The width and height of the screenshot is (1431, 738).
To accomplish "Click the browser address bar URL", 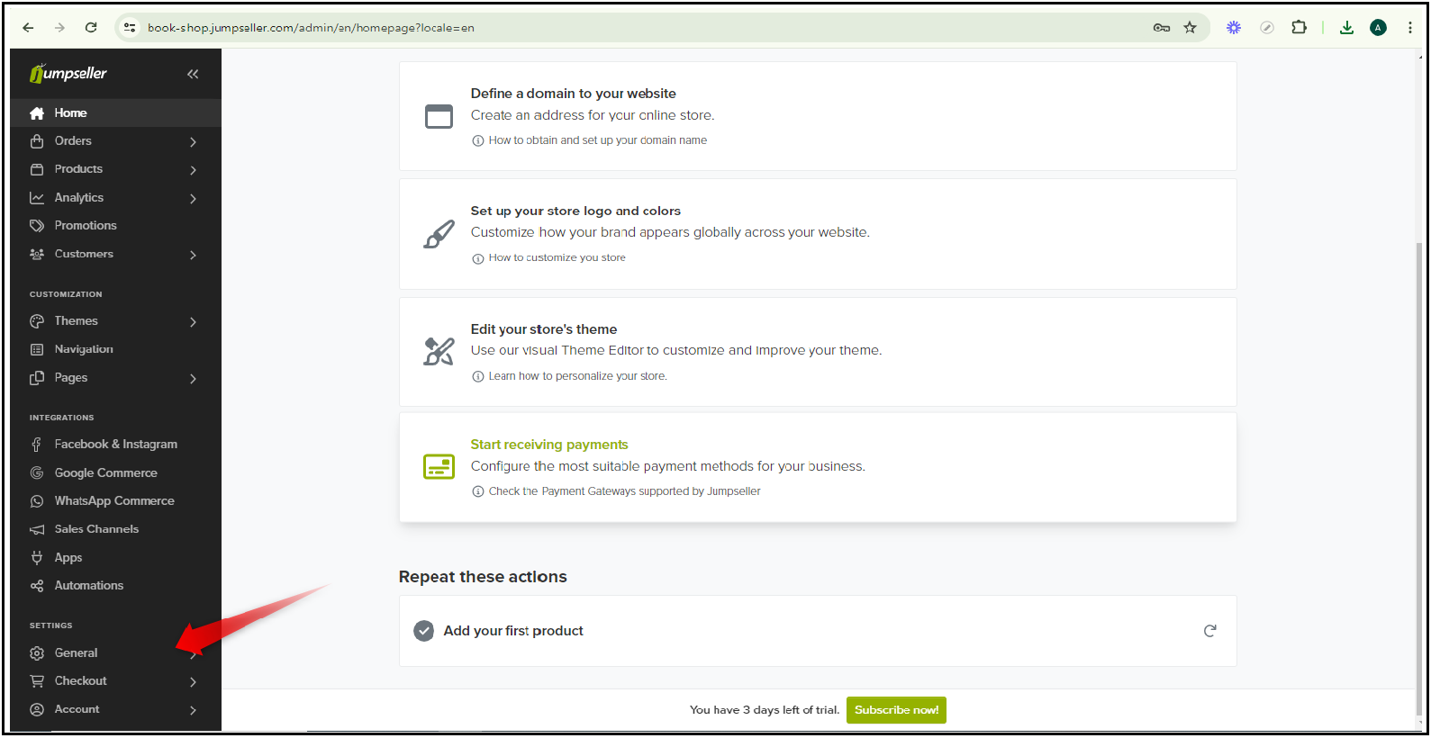I will pyautogui.click(x=311, y=28).
